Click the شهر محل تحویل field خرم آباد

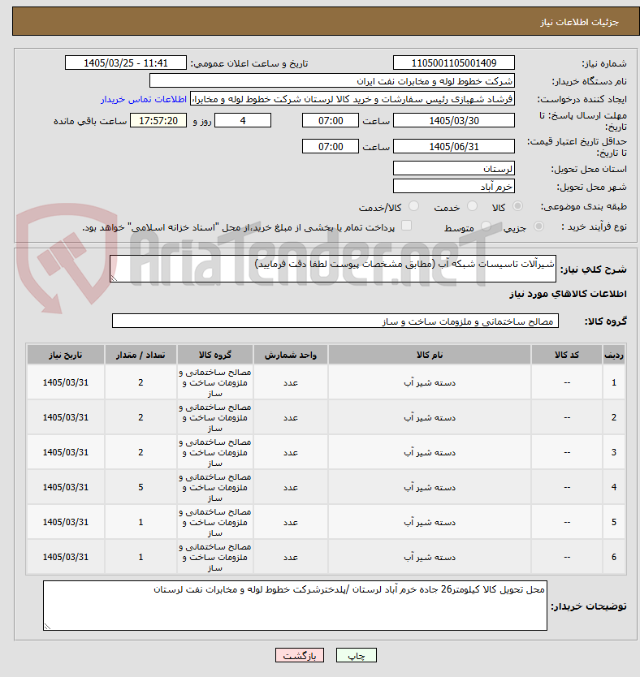(x=454, y=187)
